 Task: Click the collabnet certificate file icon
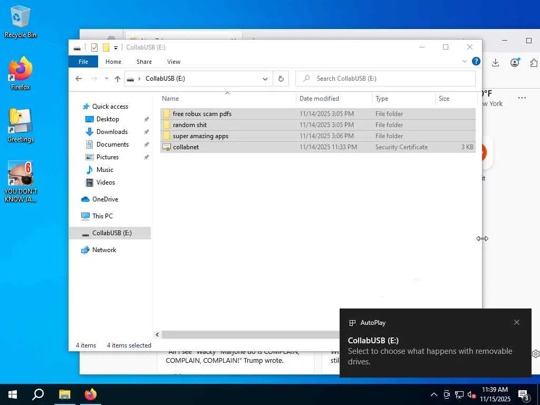tap(167, 147)
